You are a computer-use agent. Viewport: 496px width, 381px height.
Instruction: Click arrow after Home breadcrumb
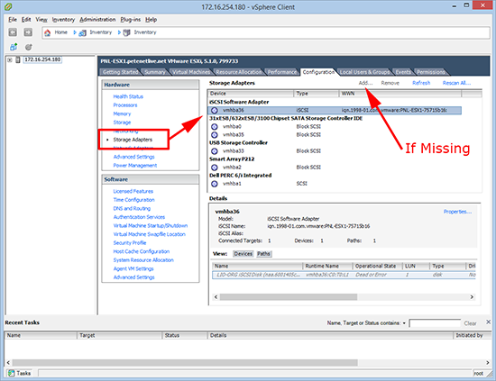(75, 32)
